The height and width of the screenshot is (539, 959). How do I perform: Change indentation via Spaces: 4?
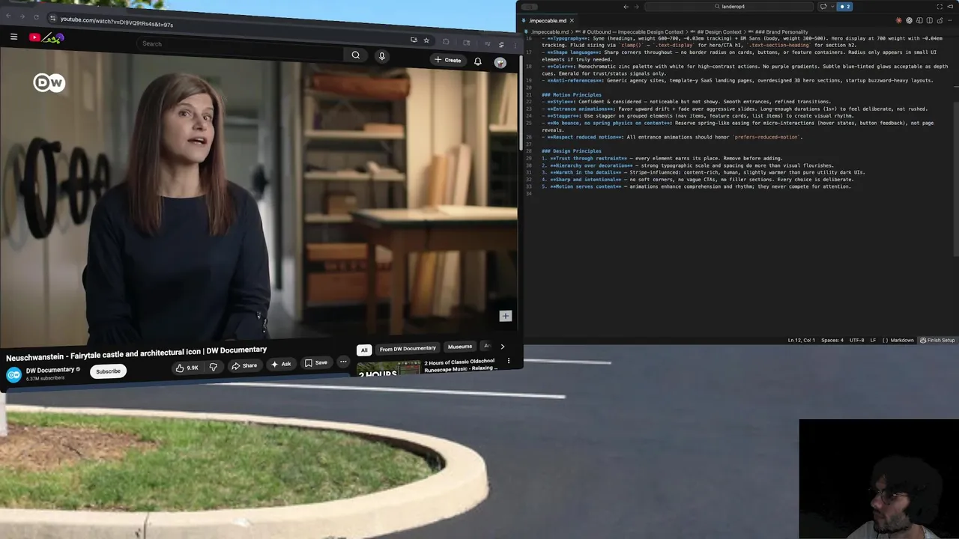(832, 340)
